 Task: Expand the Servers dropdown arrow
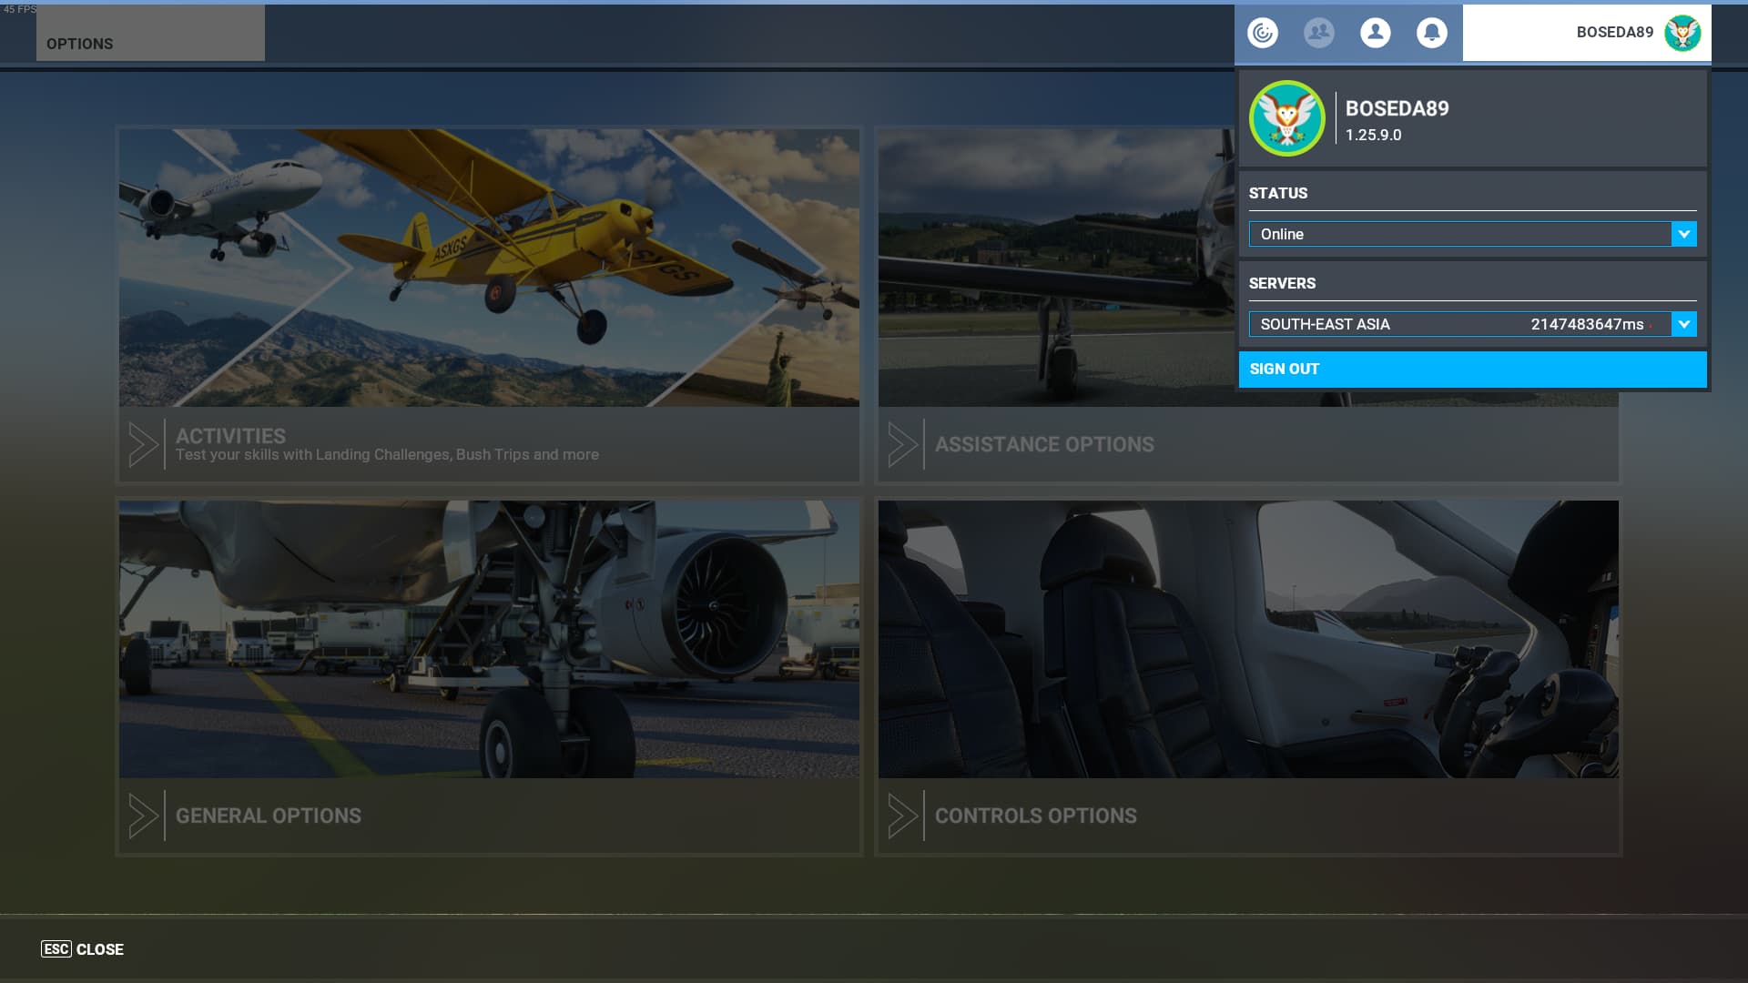tap(1683, 324)
